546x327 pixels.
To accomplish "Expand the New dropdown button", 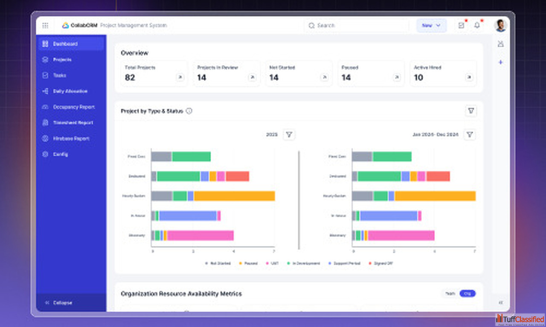I will [431, 26].
